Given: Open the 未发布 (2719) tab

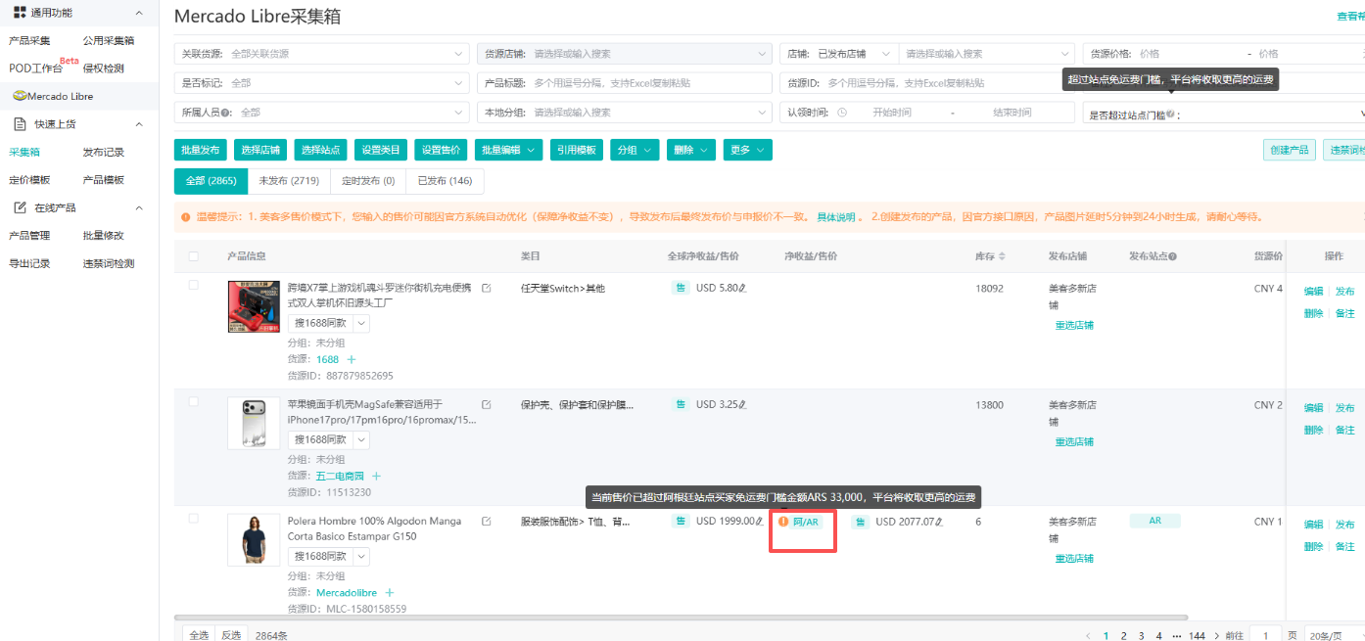Looking at the screenshot, I should (x=288, y=180).
